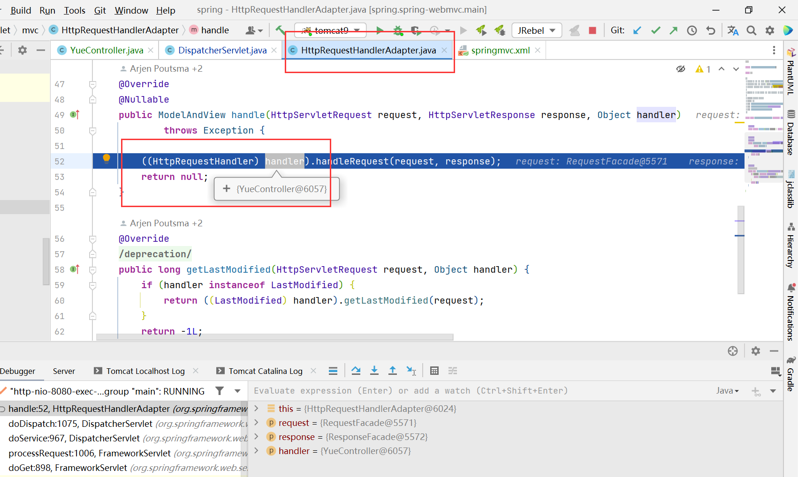Expand the YueController@6057 value popup

[x=227, y=188]
